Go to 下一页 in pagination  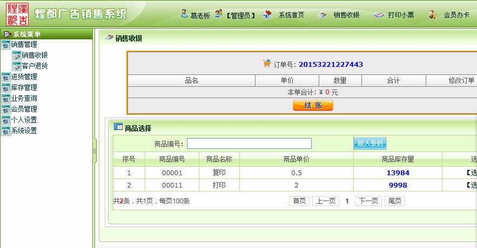[367, 201]
